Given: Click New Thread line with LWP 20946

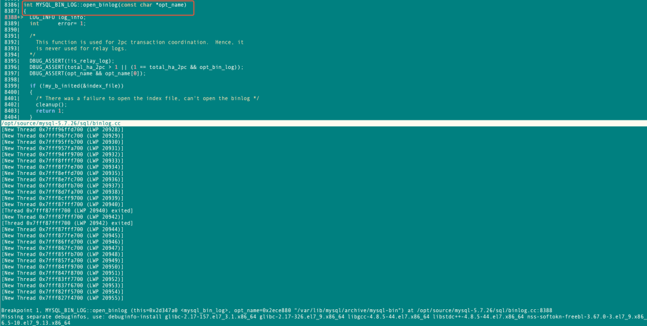Looking at the screenshot, I should point(62,242).
